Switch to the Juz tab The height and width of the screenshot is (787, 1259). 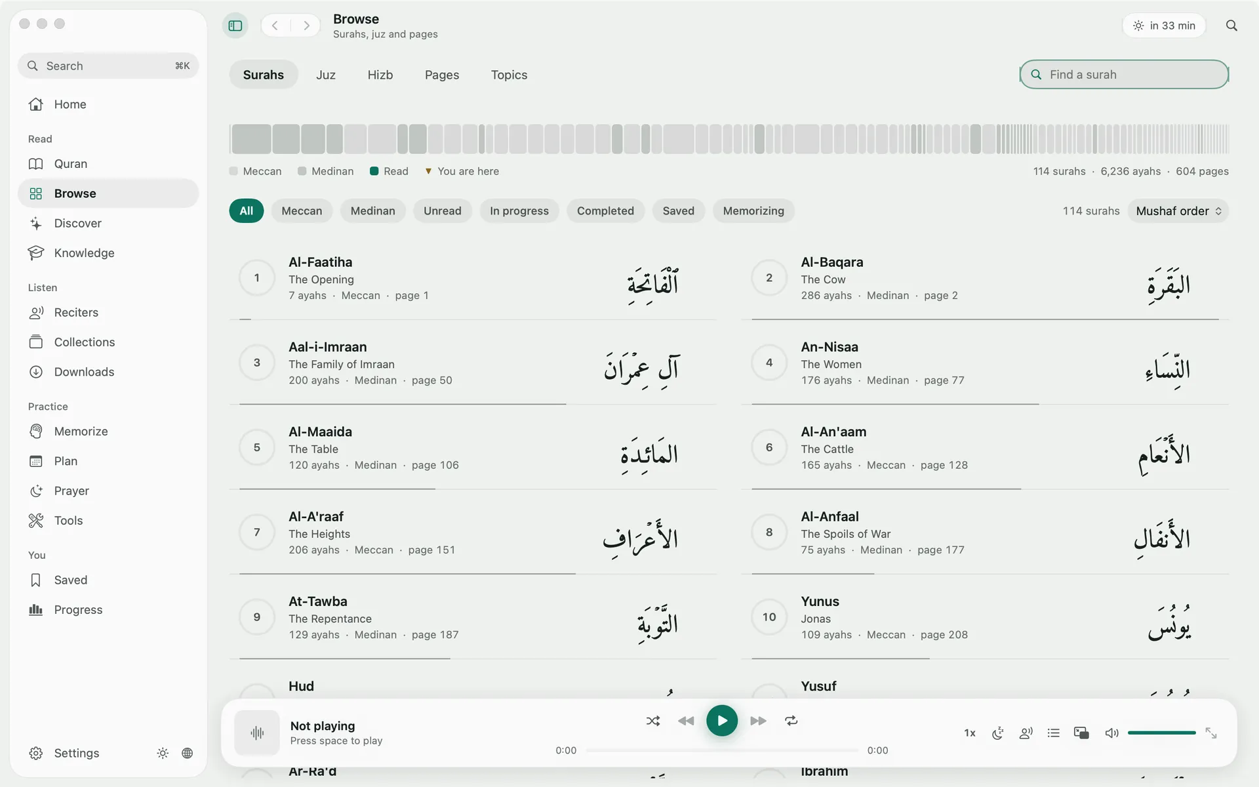click(326, 75)
